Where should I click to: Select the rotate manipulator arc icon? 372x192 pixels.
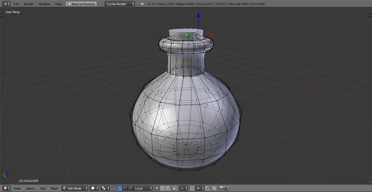pyautogui.click(x=125, y=188)
